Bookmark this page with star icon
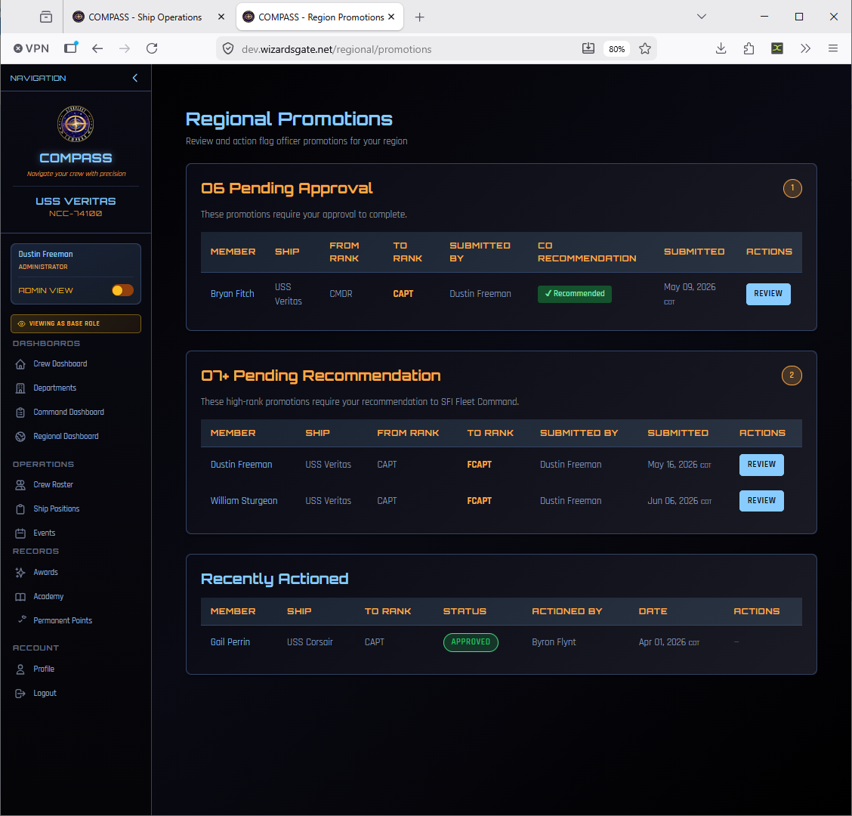 [x=645, y=49]
